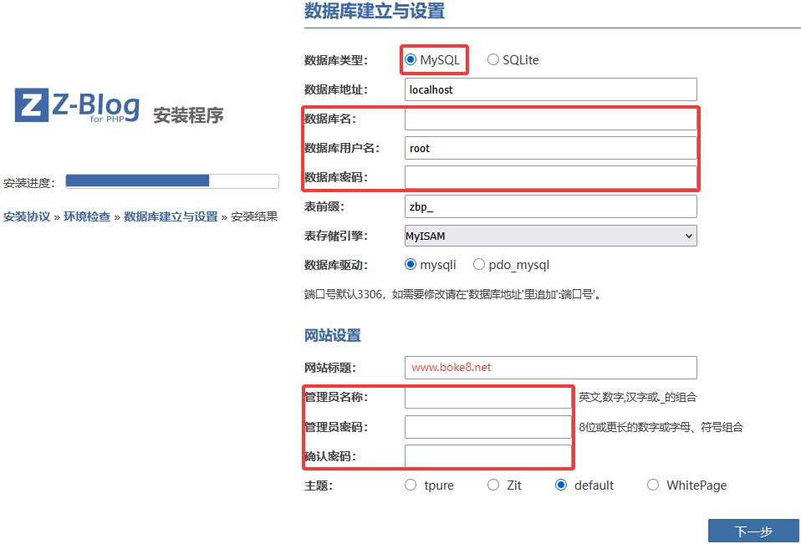Image resolution: width=801 pixels, height=544 pixels.
Task: Click the table prefix field zbp_
Action: click(x=551, y=206)
